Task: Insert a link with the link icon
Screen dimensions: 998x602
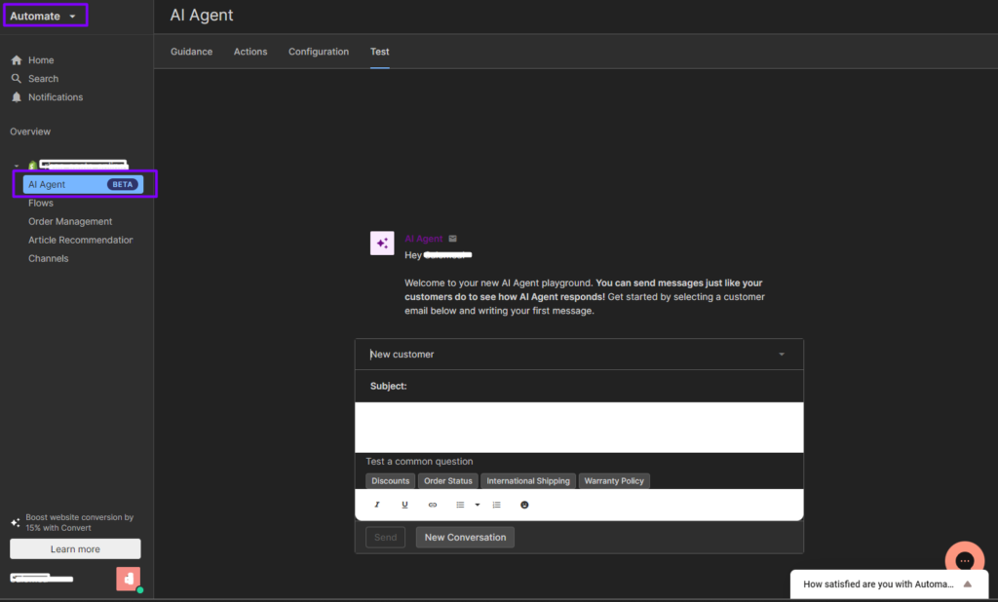Action: (x=433, y=505)
